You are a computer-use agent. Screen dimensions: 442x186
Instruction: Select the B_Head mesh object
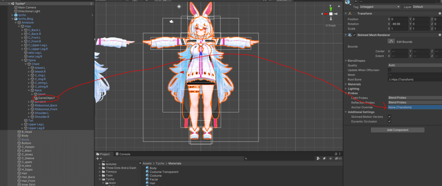point(27,132)
